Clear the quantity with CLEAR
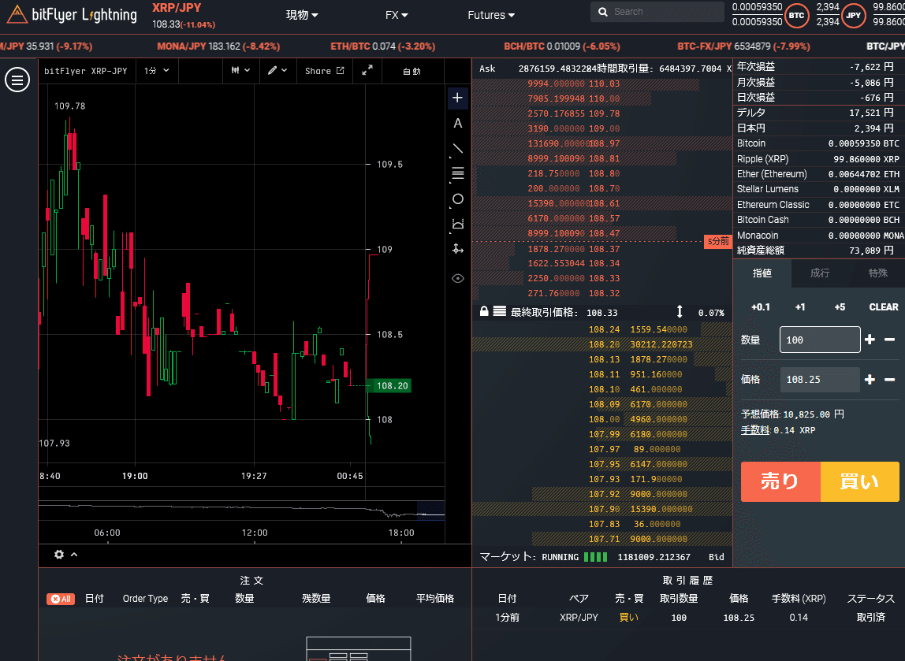Viewport: 905px width, 661px height. pos(884,306)
